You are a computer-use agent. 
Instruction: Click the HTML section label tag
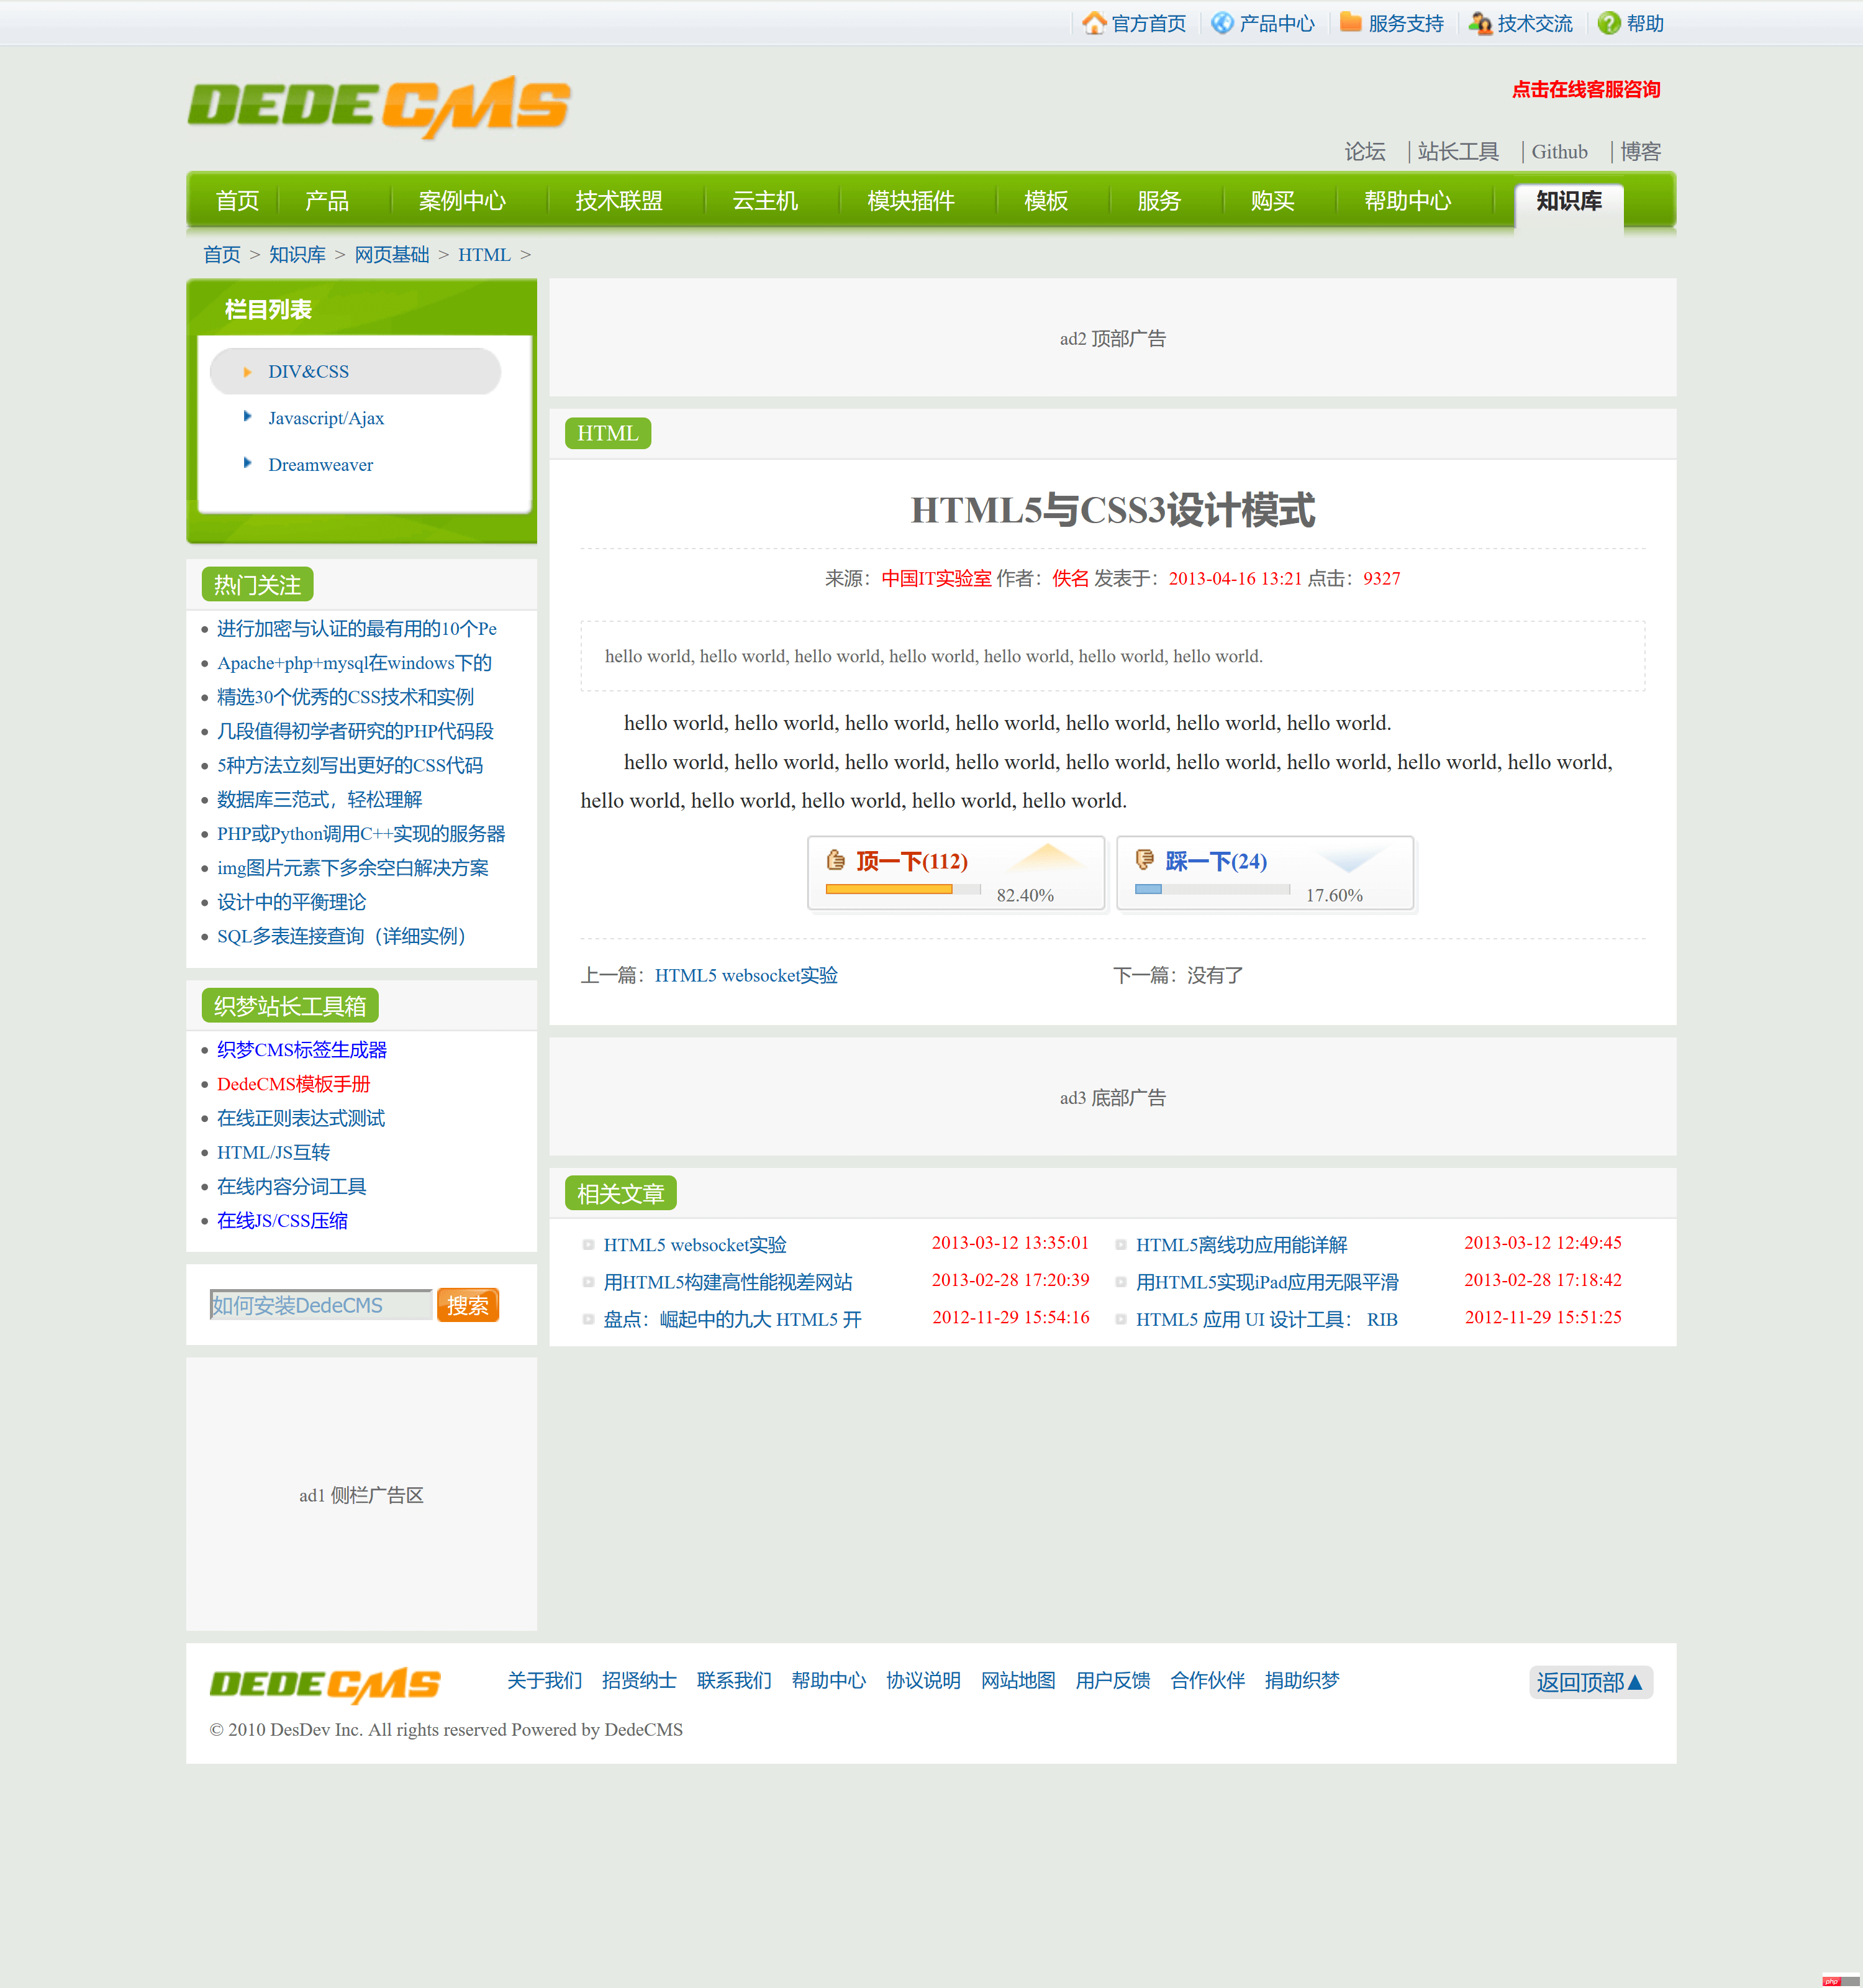[x=608, y=433]
